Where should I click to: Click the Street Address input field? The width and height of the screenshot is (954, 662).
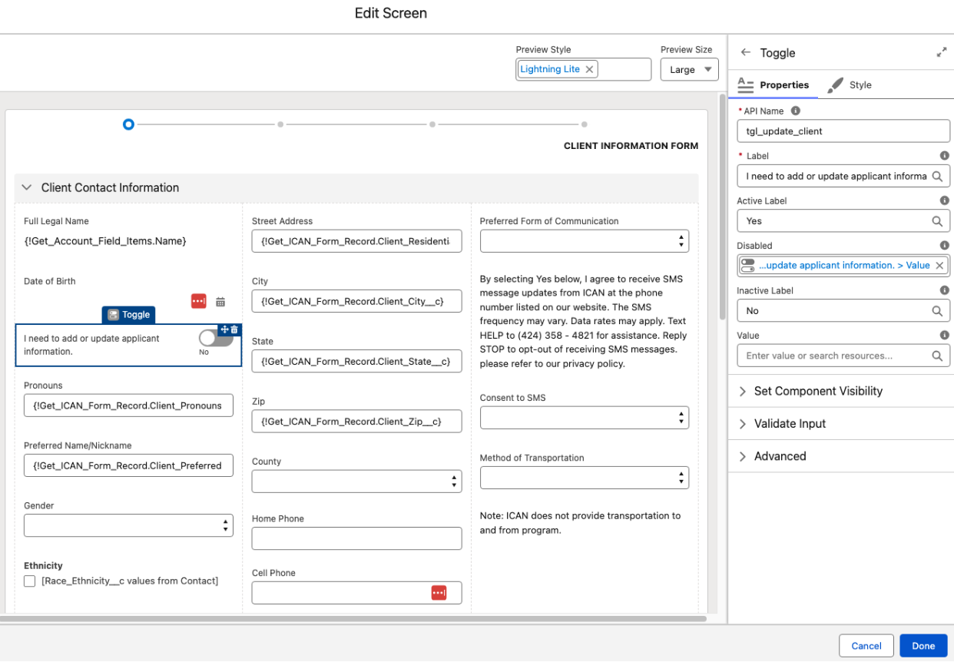coord(356,241)
